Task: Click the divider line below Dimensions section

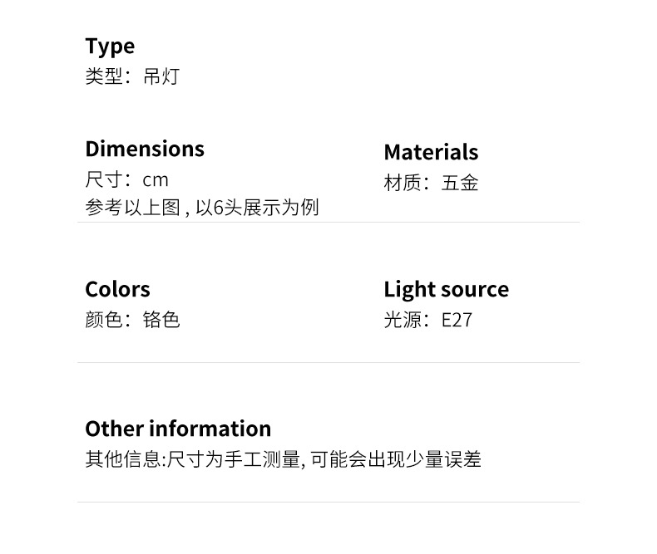Action: pyautogui.click(x=328, y=223)
